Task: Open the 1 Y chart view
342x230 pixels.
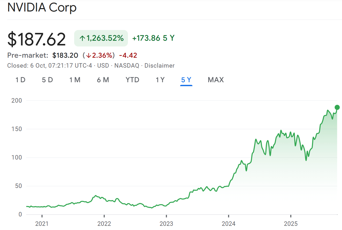Action: [x=160, y=80]
